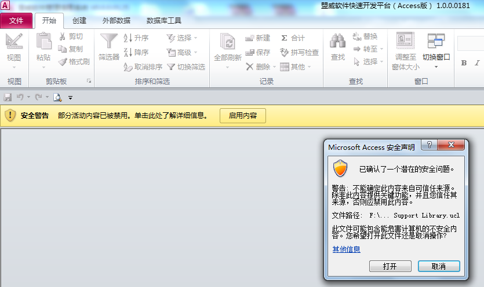This screenshot has width=484, height=287.
Task: Expand the Undo history arrow
Action: (x=29, y=97)
